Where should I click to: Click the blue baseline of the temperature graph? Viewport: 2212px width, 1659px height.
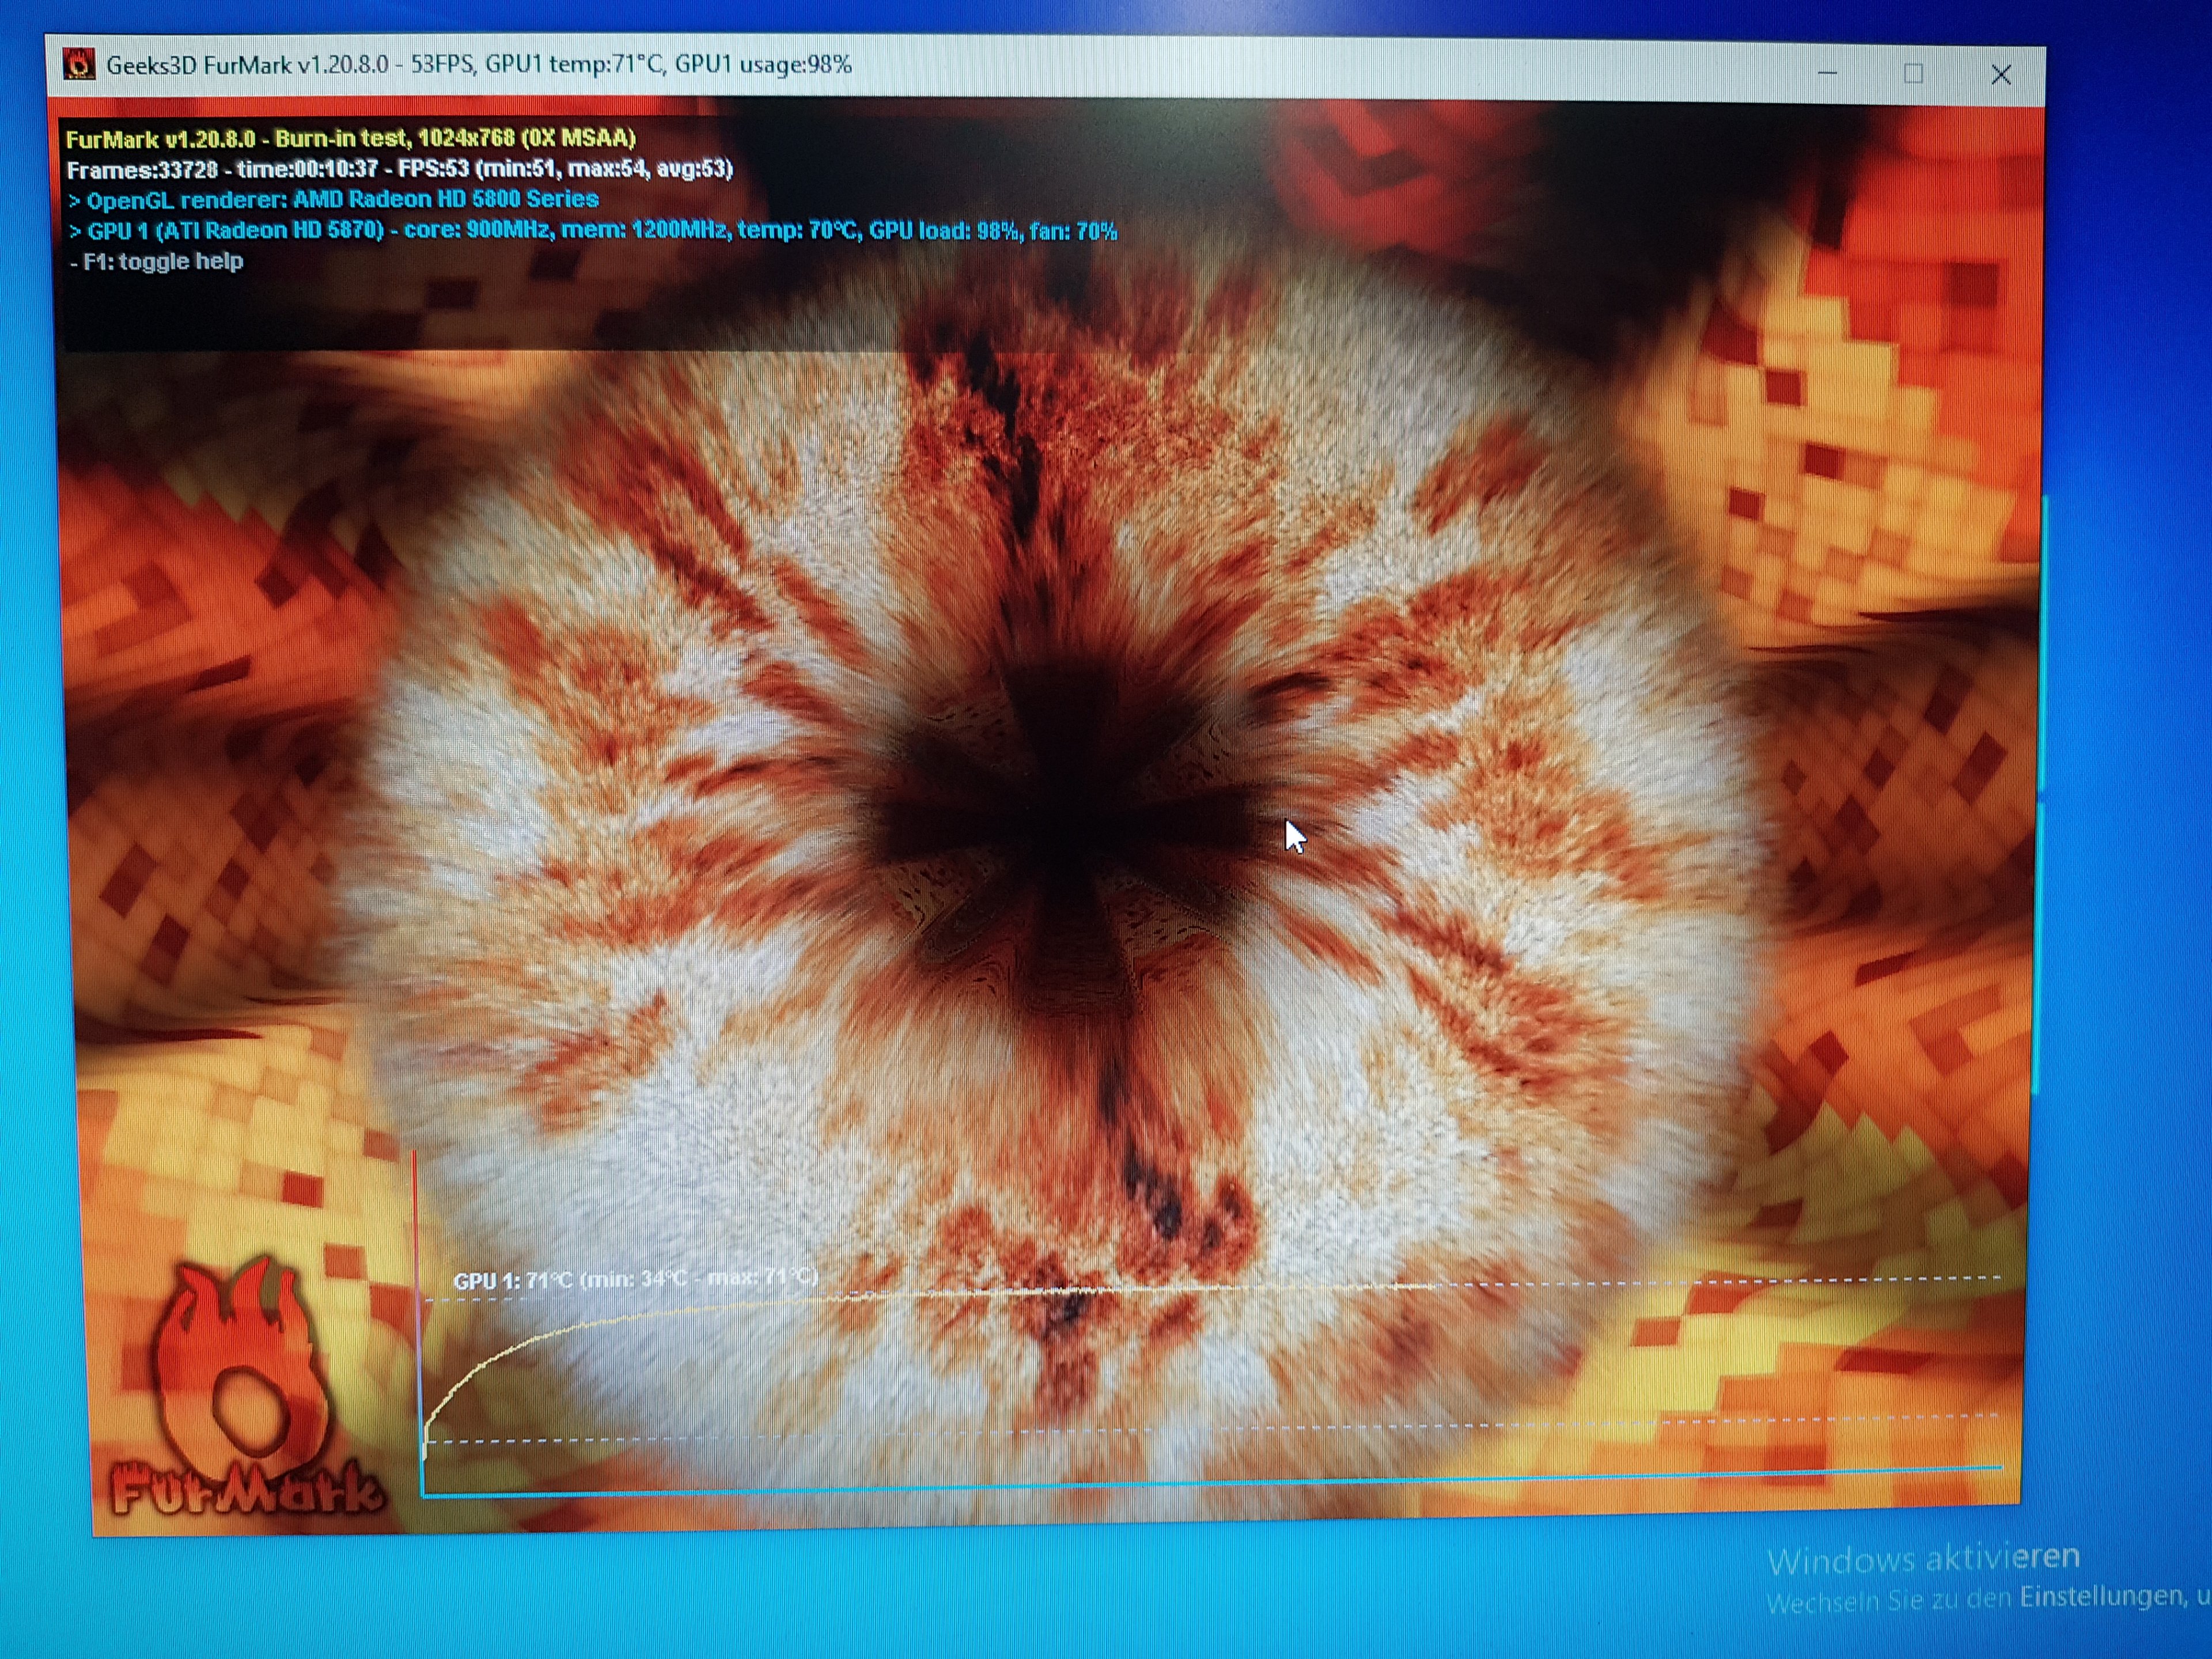[x=1200, y=1483]
